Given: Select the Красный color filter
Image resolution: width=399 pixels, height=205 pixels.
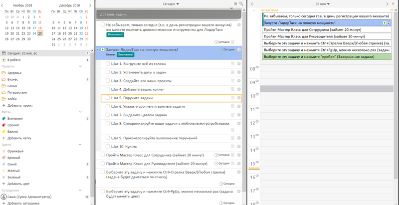Looking at the screenshot, I should pyautogui.click(x=14, y=157).
